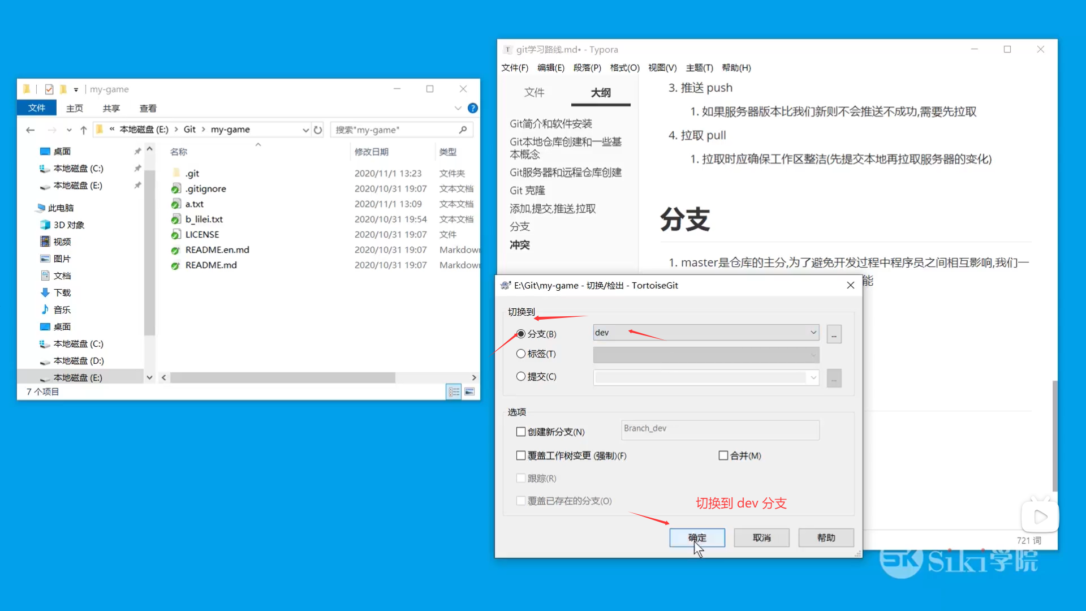
Task: Check 覆盖工作树变更 (强制) option
Action: click(x=521, y=455)
